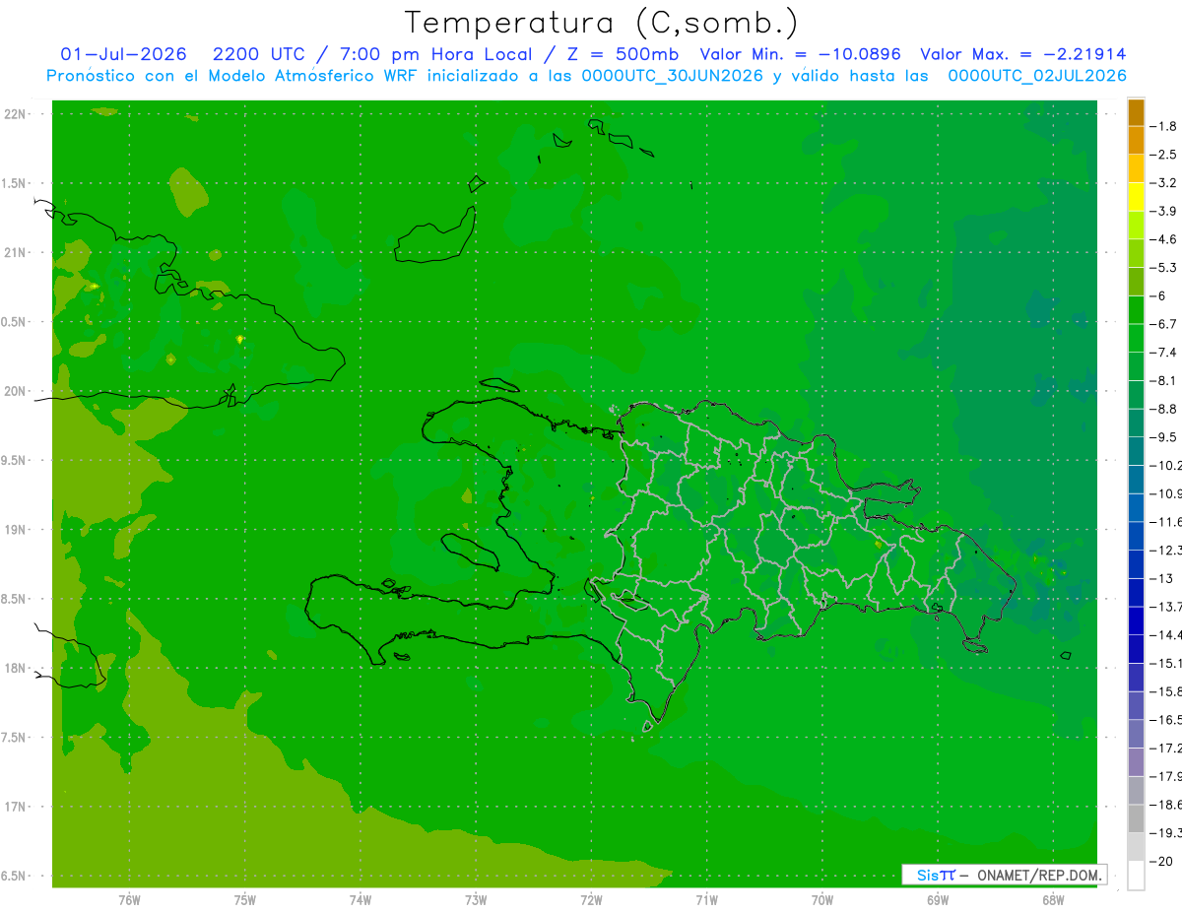
Task: Click the dark orange swatch above -1.8
Action: [1136, 112]
